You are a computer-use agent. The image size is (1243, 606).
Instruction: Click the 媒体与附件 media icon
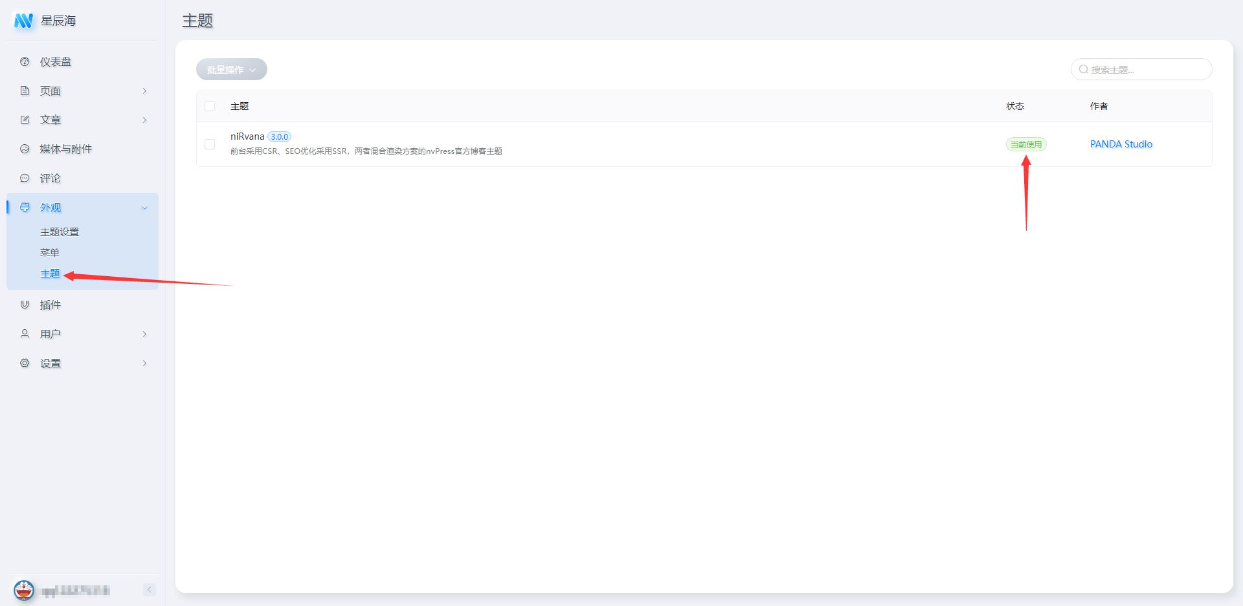click(25, 149)
